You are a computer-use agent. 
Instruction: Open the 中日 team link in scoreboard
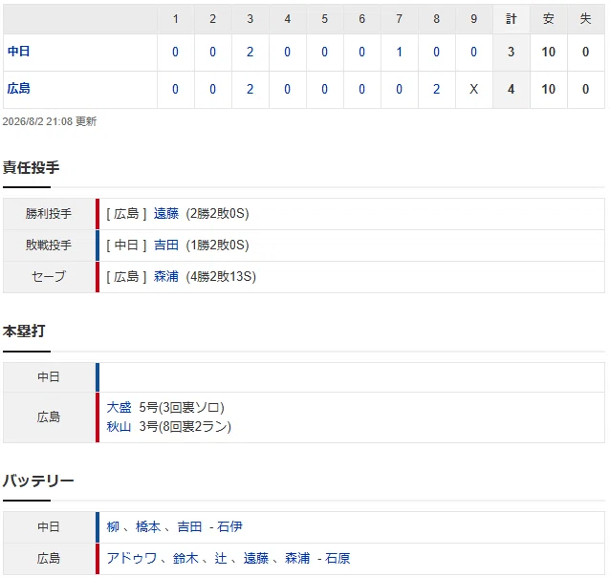(x=18, y=52)
